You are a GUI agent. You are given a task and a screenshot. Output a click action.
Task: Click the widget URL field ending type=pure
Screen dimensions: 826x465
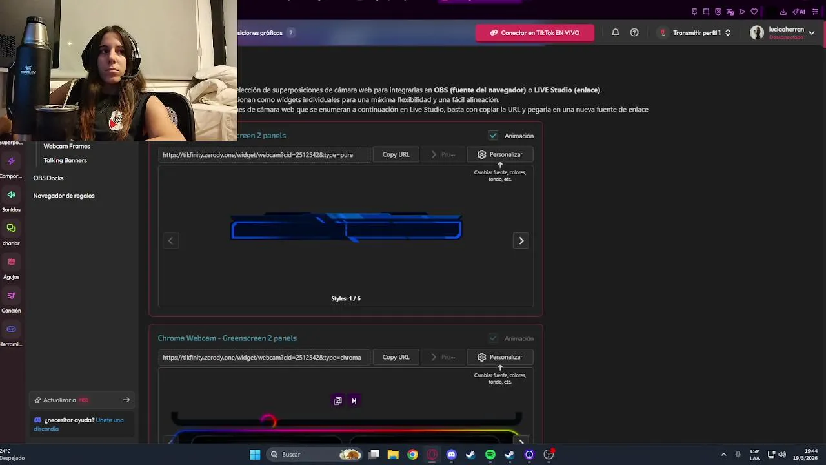click(x=265, y=155)
